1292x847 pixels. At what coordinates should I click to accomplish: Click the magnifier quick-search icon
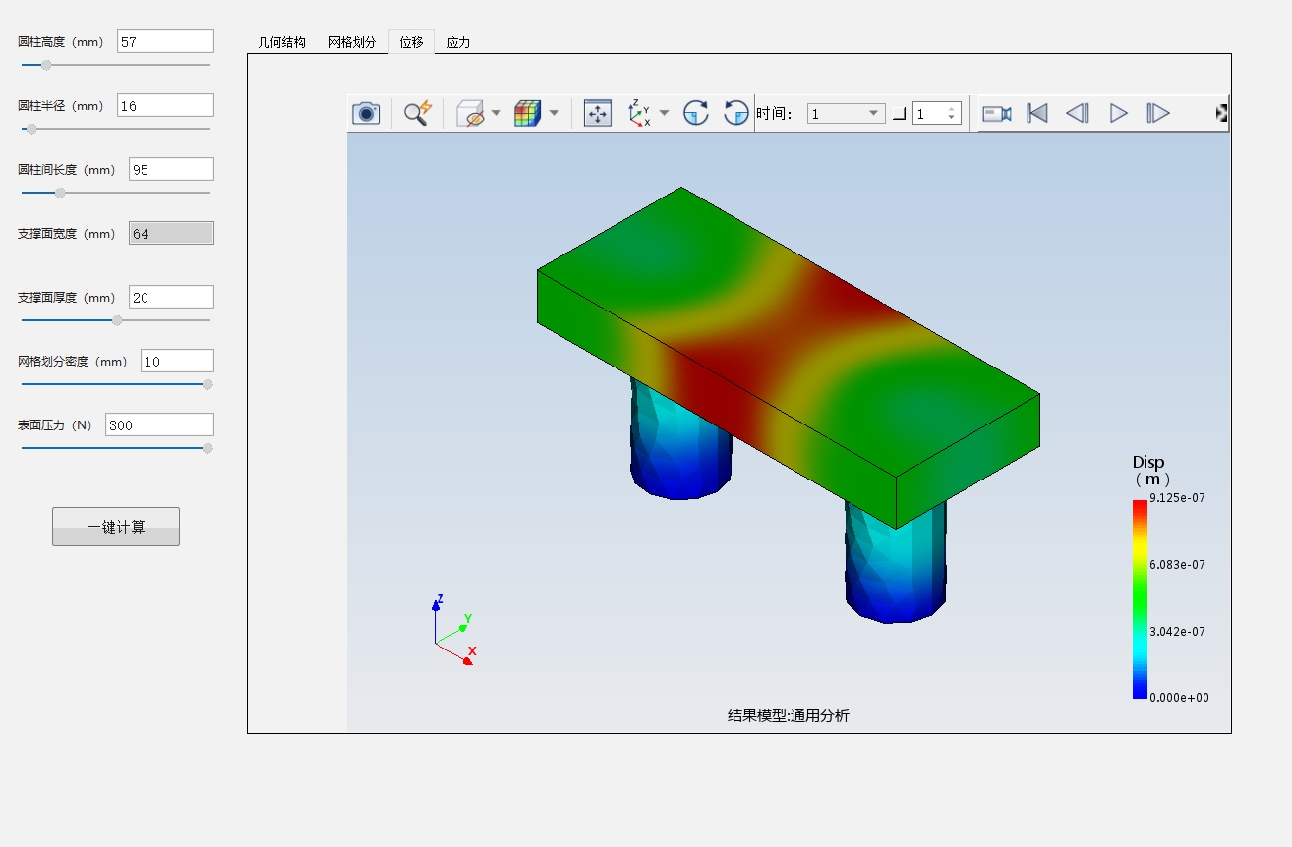click(418, 113)
